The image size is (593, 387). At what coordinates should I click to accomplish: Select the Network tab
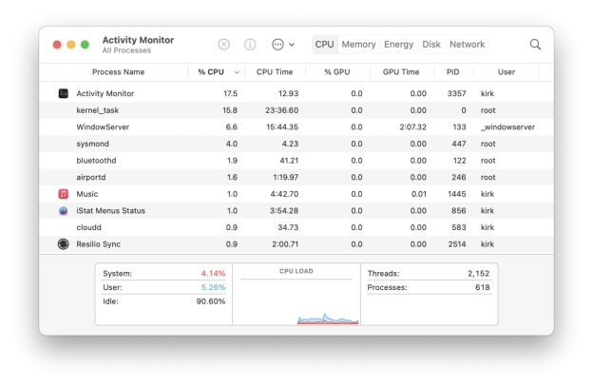467,45
